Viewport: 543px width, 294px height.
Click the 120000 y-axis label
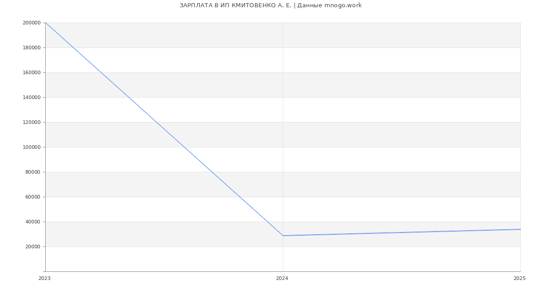31,122
